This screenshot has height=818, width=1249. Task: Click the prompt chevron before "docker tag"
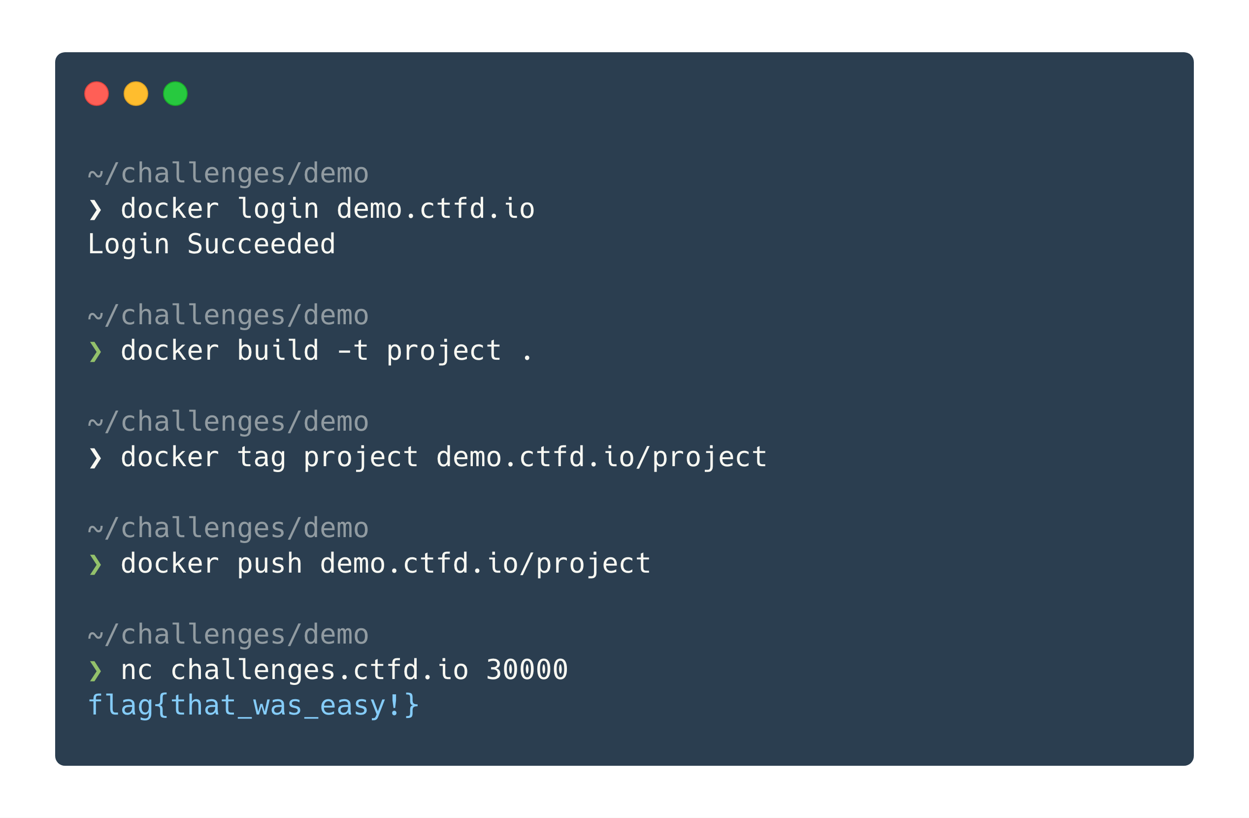[96, 458]
